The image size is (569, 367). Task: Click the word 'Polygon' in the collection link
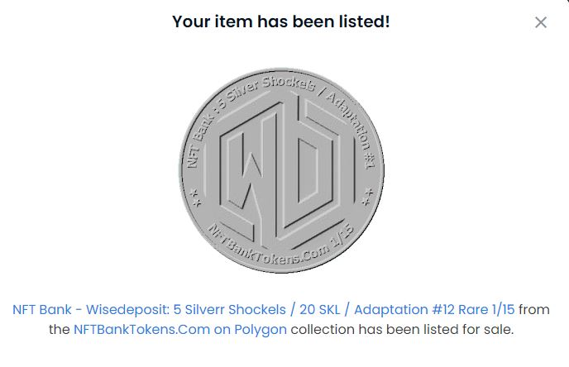pyautogui.click(x=261, y=329)
